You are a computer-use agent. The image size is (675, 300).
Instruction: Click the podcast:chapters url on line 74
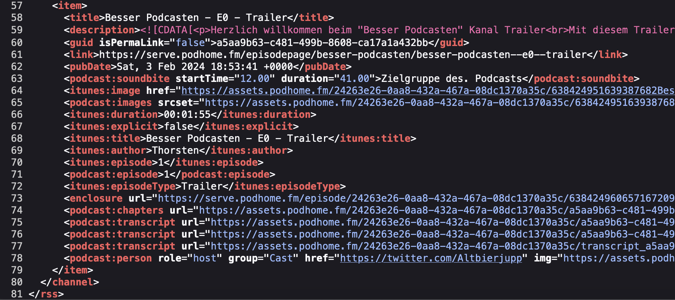tap(437, 210)
